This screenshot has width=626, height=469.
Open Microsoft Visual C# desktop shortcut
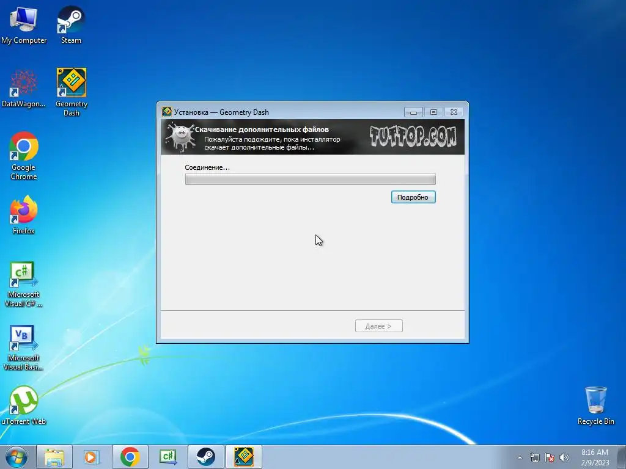pyautogui.click(x=24, y=285)
